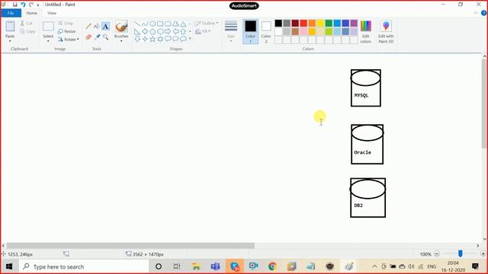Select the Fill with color bucket tool
This screenshot has height=274, width=488.
(x=97, y=27)
